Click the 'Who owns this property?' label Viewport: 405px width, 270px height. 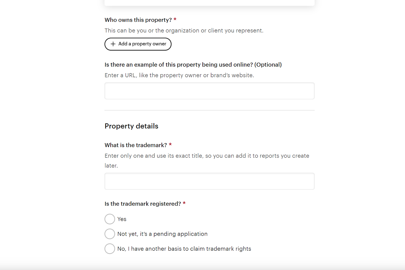138,20
